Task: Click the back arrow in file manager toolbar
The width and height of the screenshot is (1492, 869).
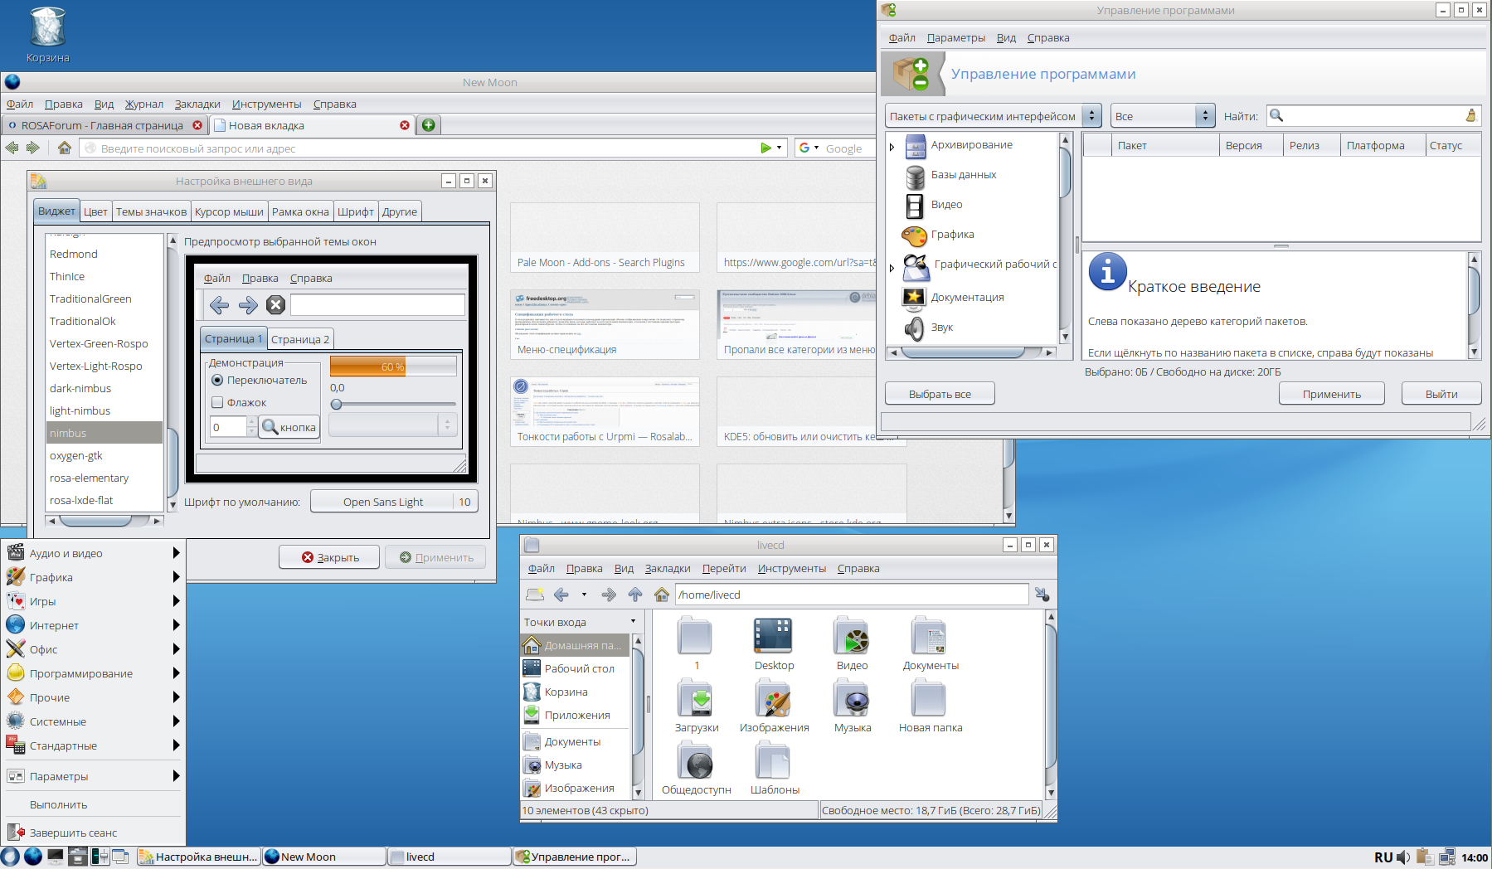Action: (561, 595)
